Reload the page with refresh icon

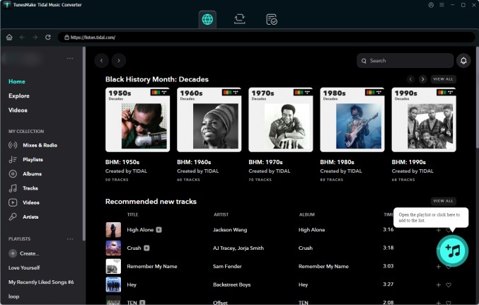[x=48, y=38]
